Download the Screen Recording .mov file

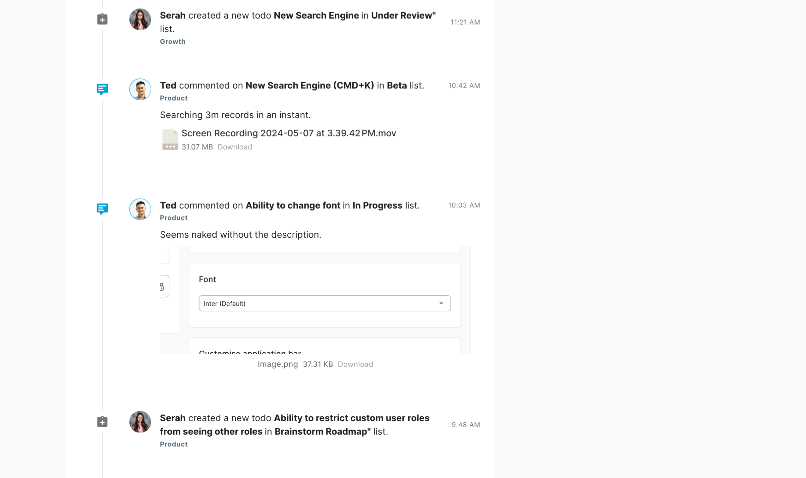[235, 147]
